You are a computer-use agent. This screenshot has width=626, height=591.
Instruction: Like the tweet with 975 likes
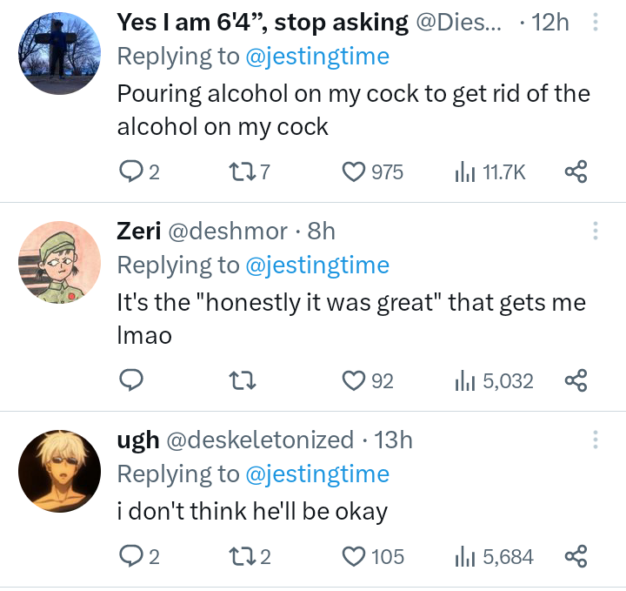[x=353, y=172]
